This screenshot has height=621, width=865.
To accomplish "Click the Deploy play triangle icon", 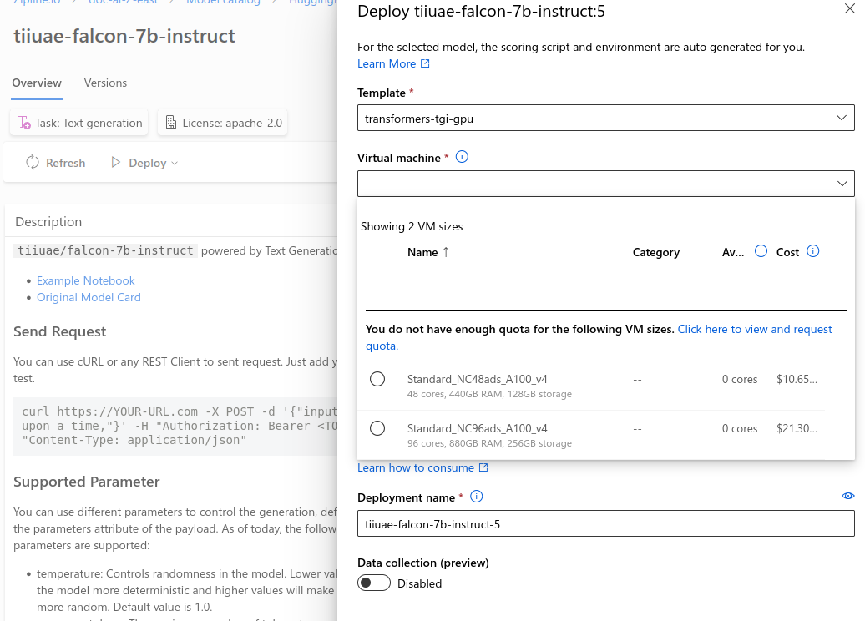I will (x=115, y=162).
